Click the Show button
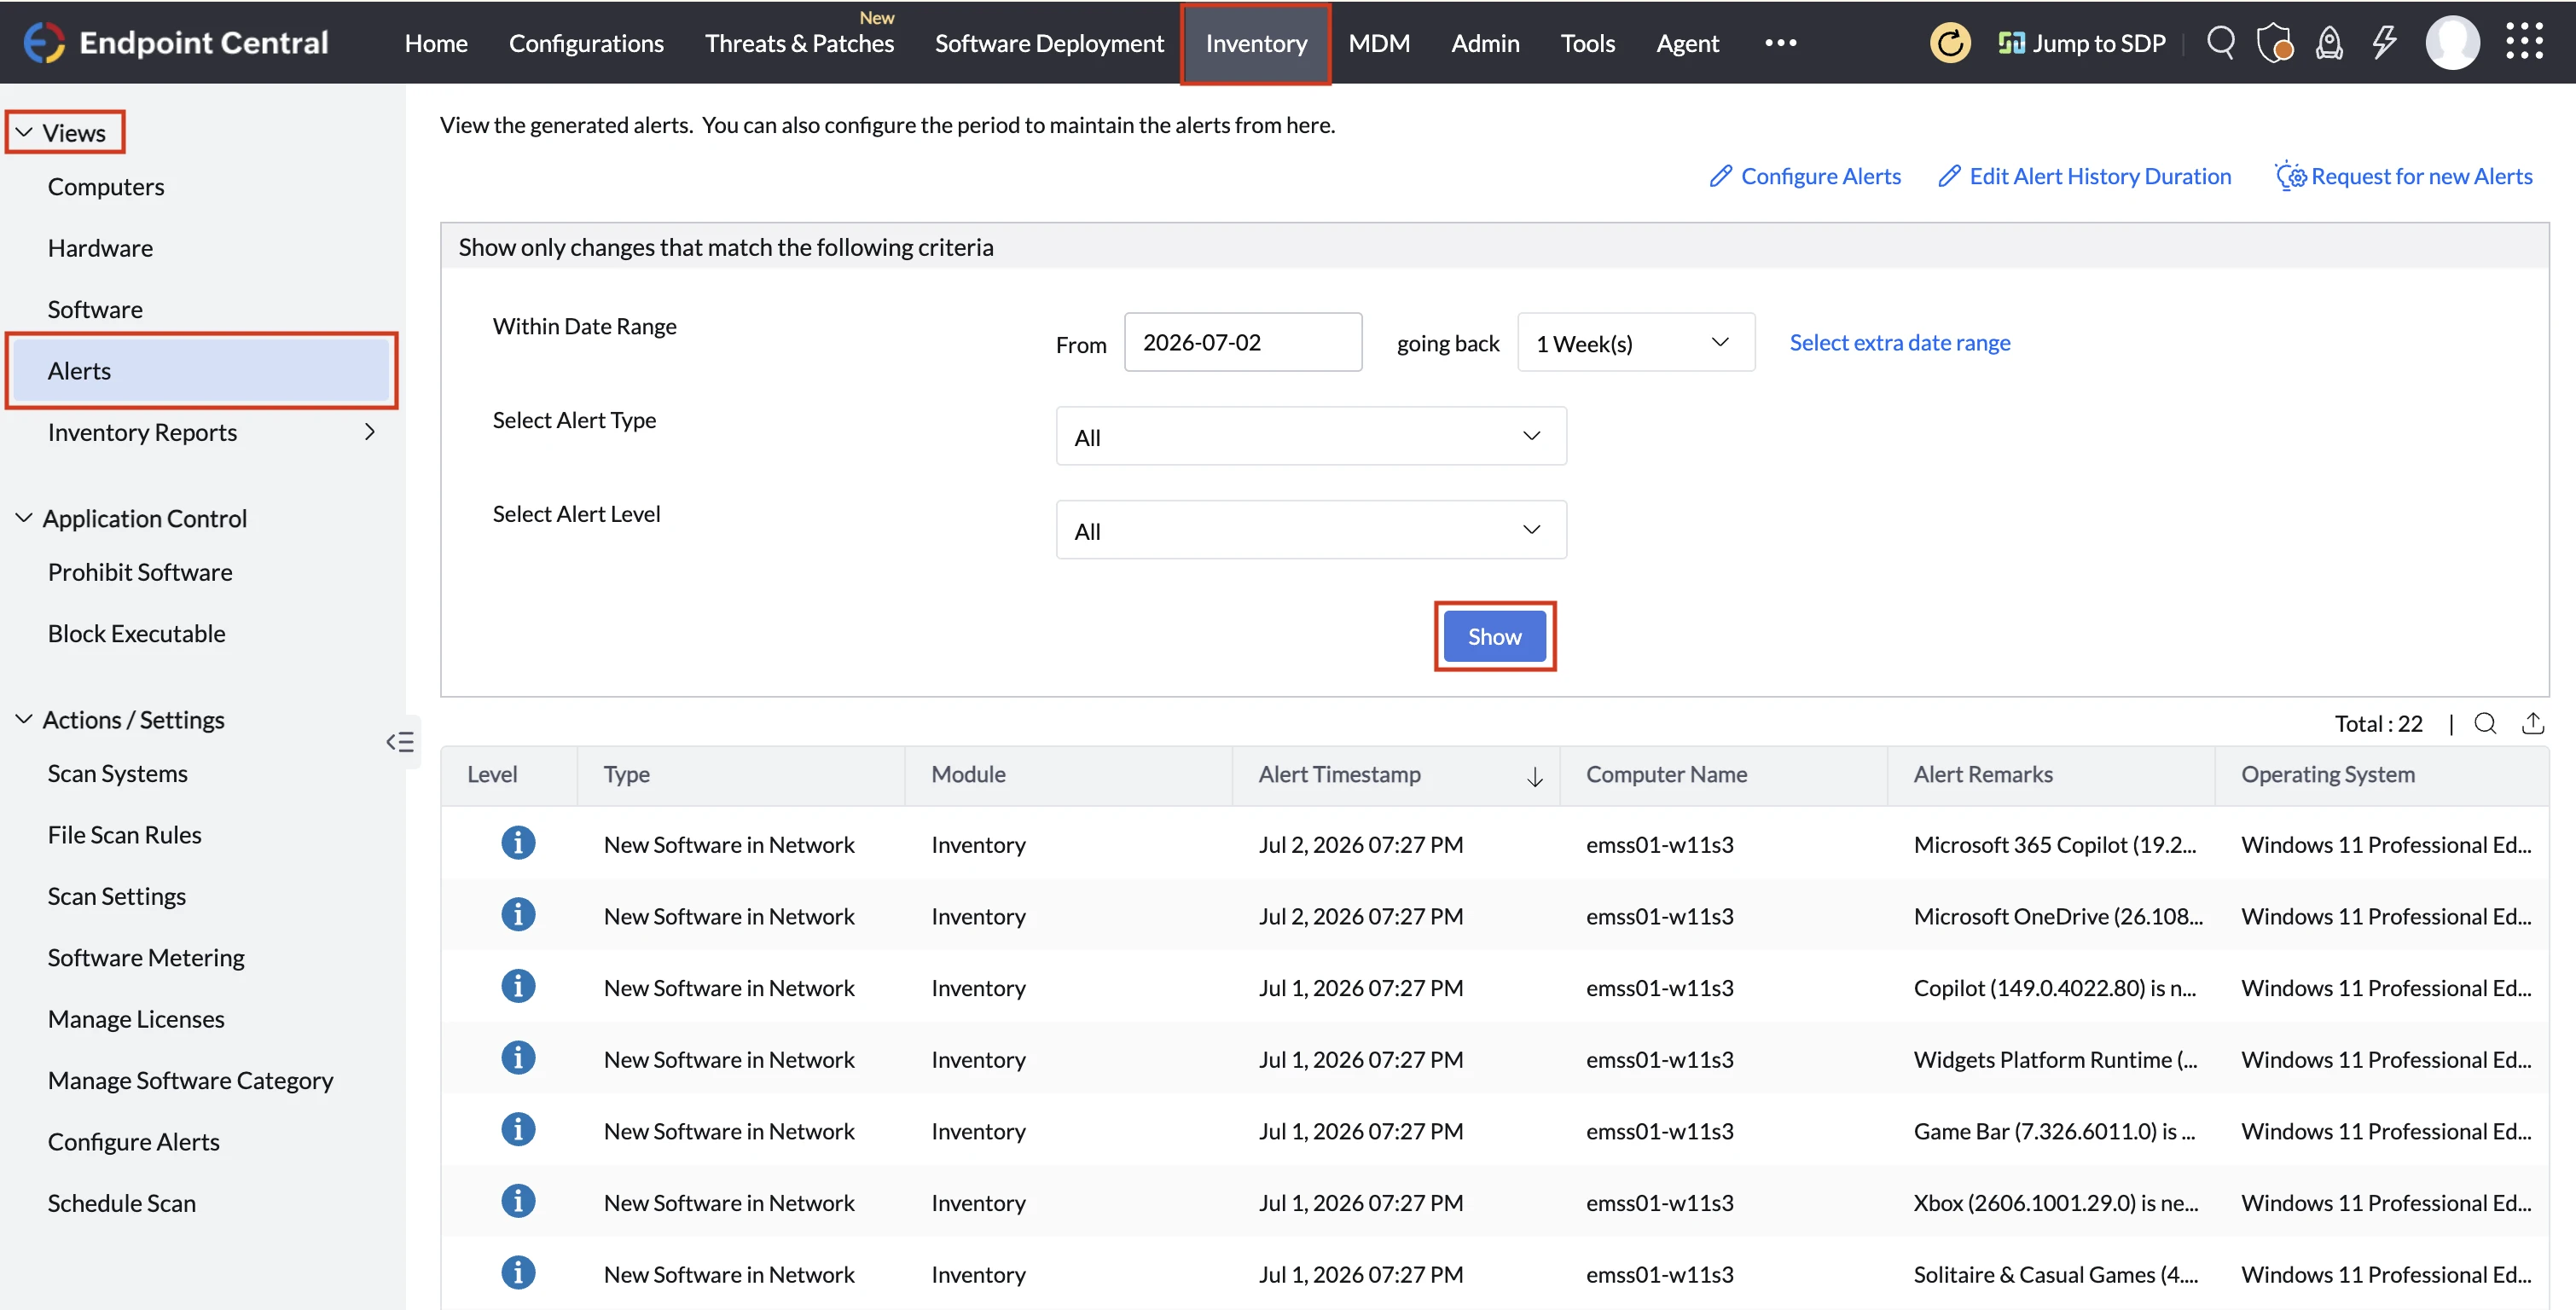 click(1494, 636)
